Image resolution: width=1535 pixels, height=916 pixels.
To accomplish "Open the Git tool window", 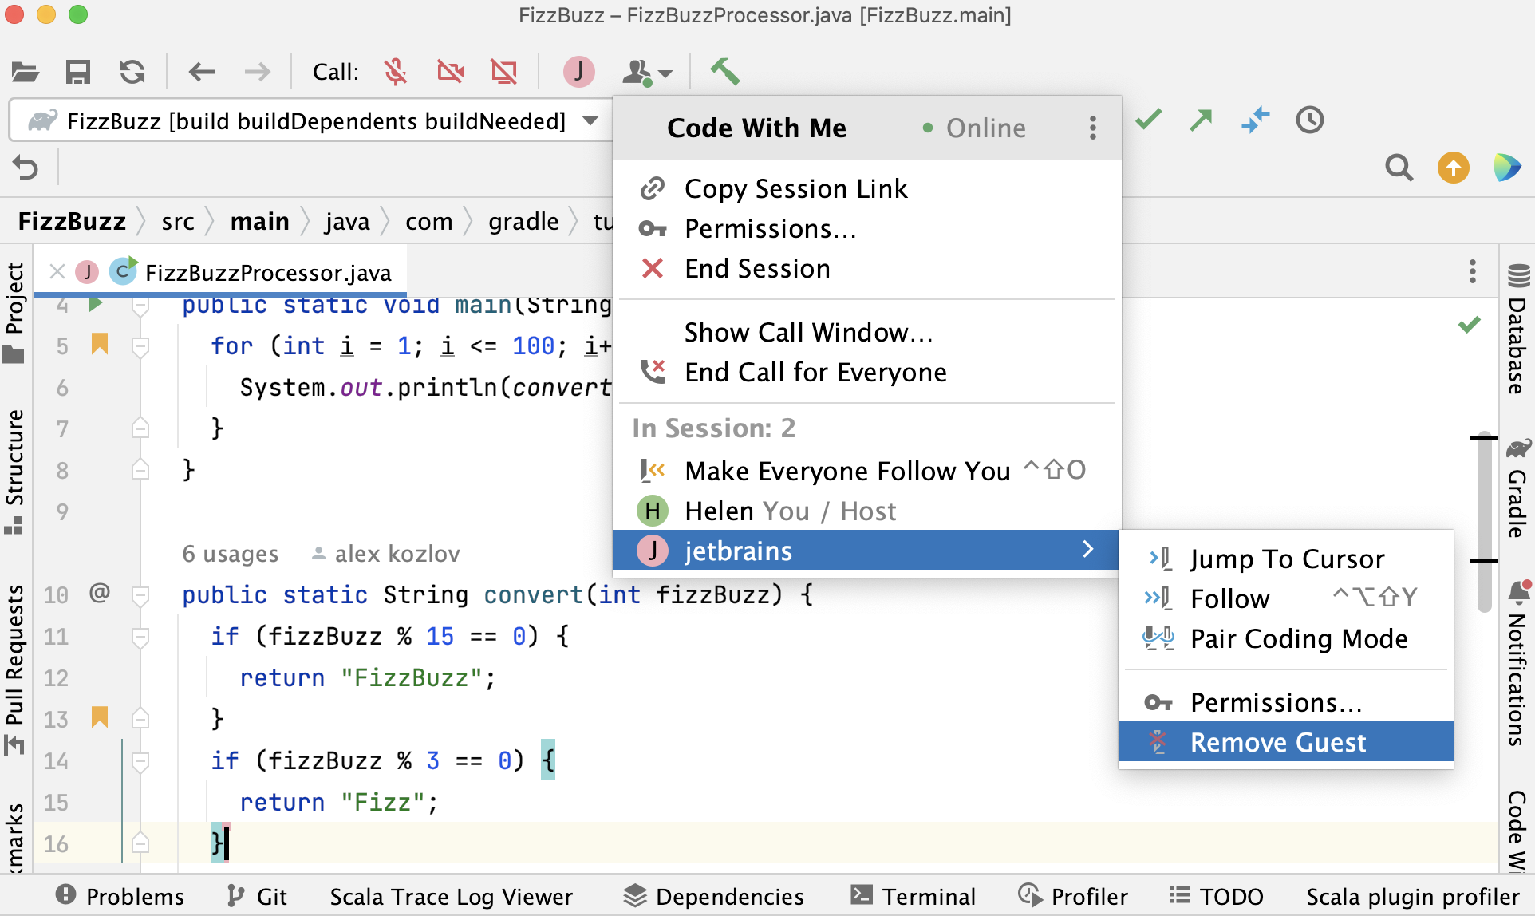I will [257, 897].
